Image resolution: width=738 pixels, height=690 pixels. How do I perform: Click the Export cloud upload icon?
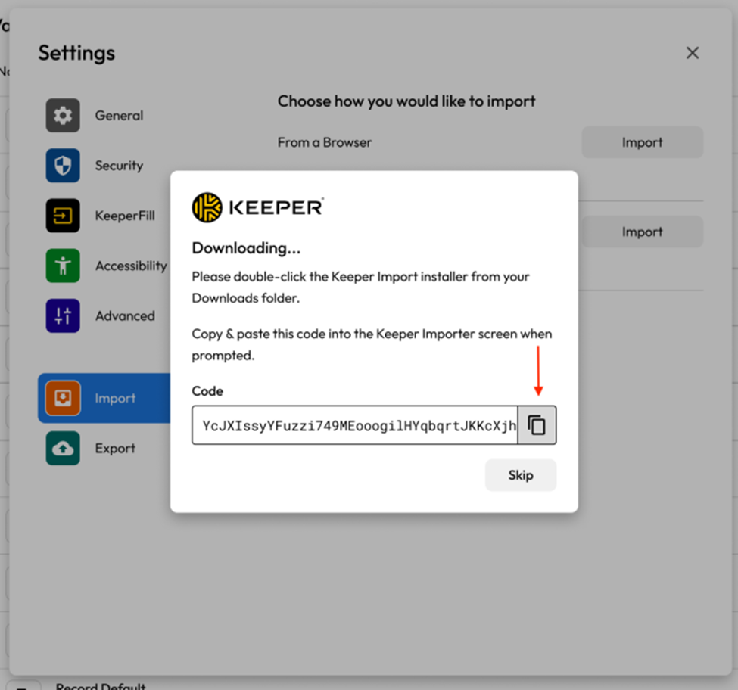(63, 448)
